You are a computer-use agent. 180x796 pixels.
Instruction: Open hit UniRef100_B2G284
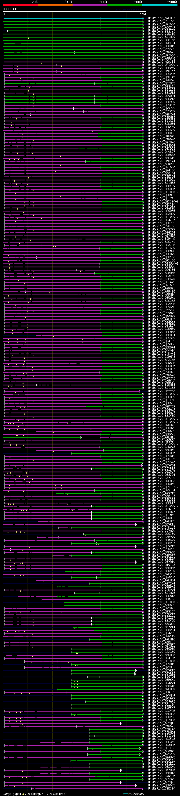tap(161, 232)
